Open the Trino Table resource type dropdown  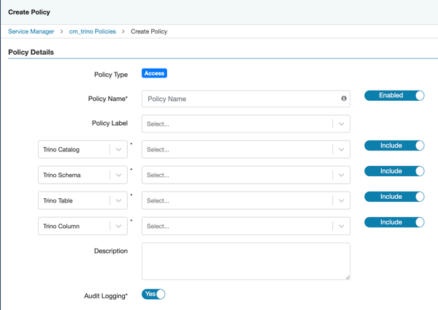point(82,201)
